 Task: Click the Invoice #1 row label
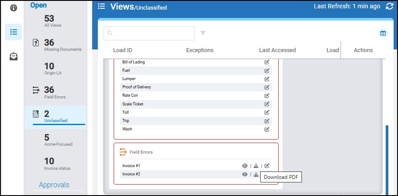click(x=131, y=166)
